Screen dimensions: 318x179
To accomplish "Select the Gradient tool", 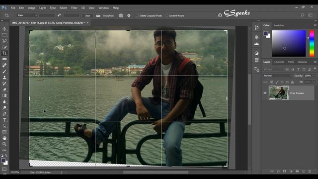I will (4, 95).
